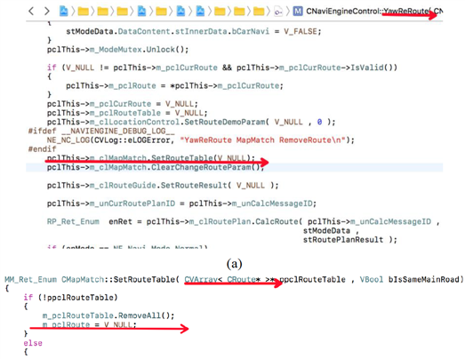Click the purple M method icon
465x359 pixels.
point(298,12)
